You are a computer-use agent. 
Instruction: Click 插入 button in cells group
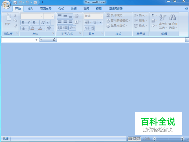141,15
